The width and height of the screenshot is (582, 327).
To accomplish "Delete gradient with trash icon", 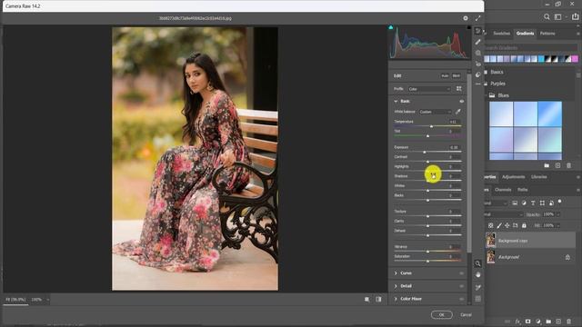I will click(569, 165).
